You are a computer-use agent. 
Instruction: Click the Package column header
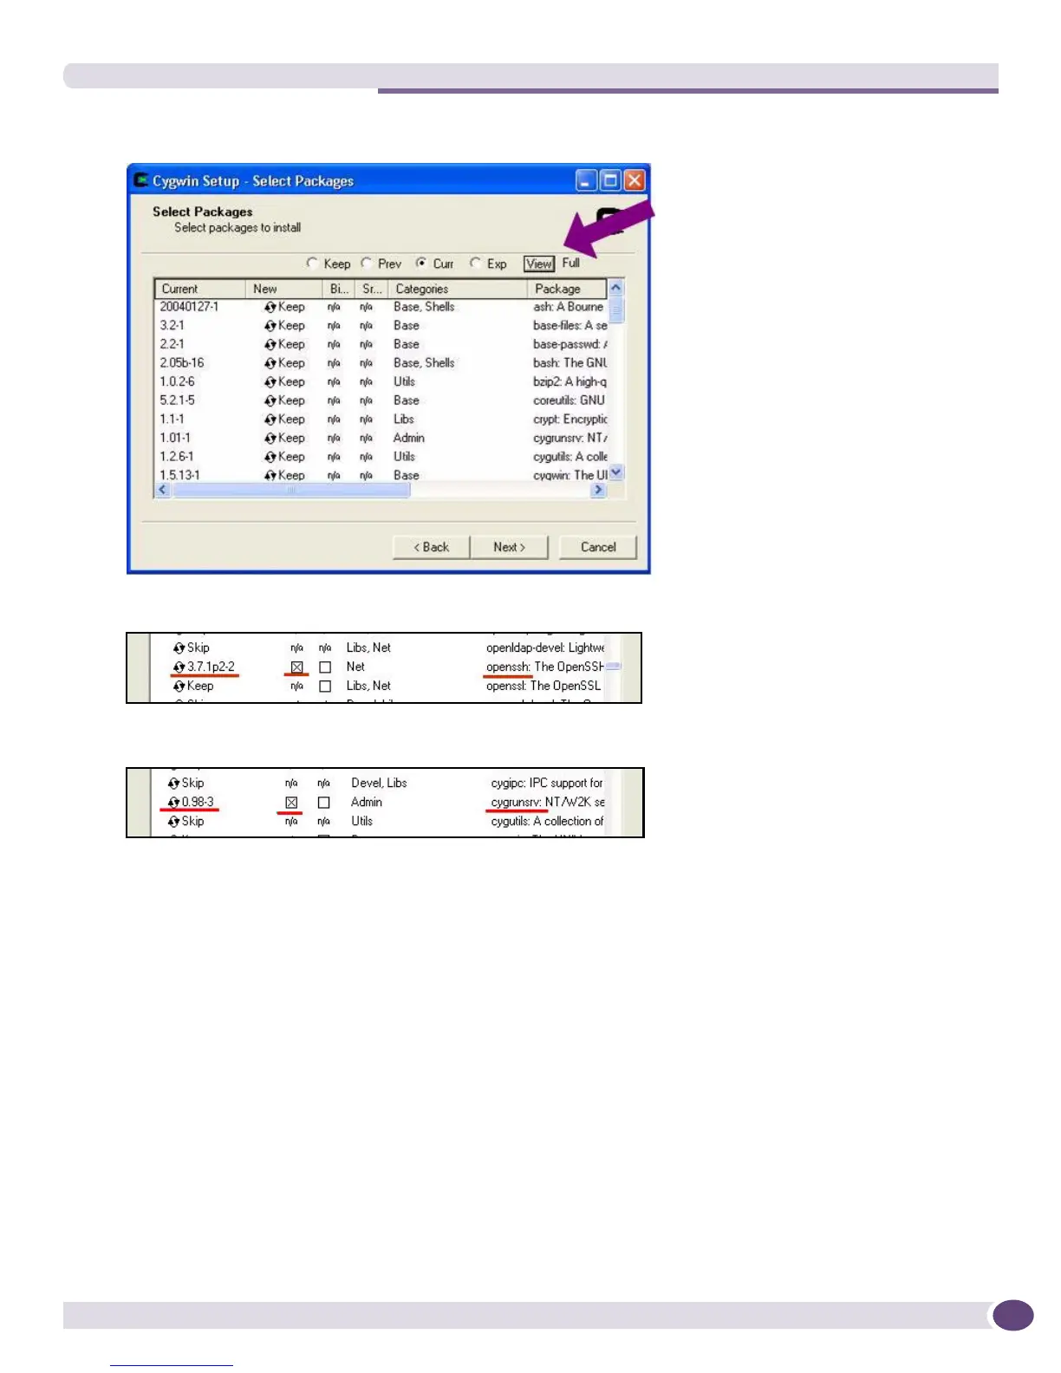[x=567, y=289]
